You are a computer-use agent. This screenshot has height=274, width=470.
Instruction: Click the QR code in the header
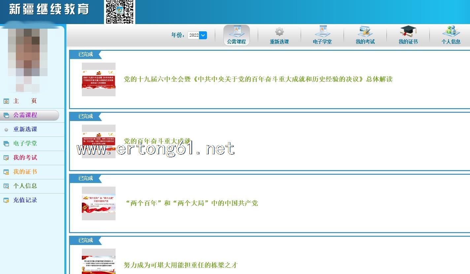119,12
